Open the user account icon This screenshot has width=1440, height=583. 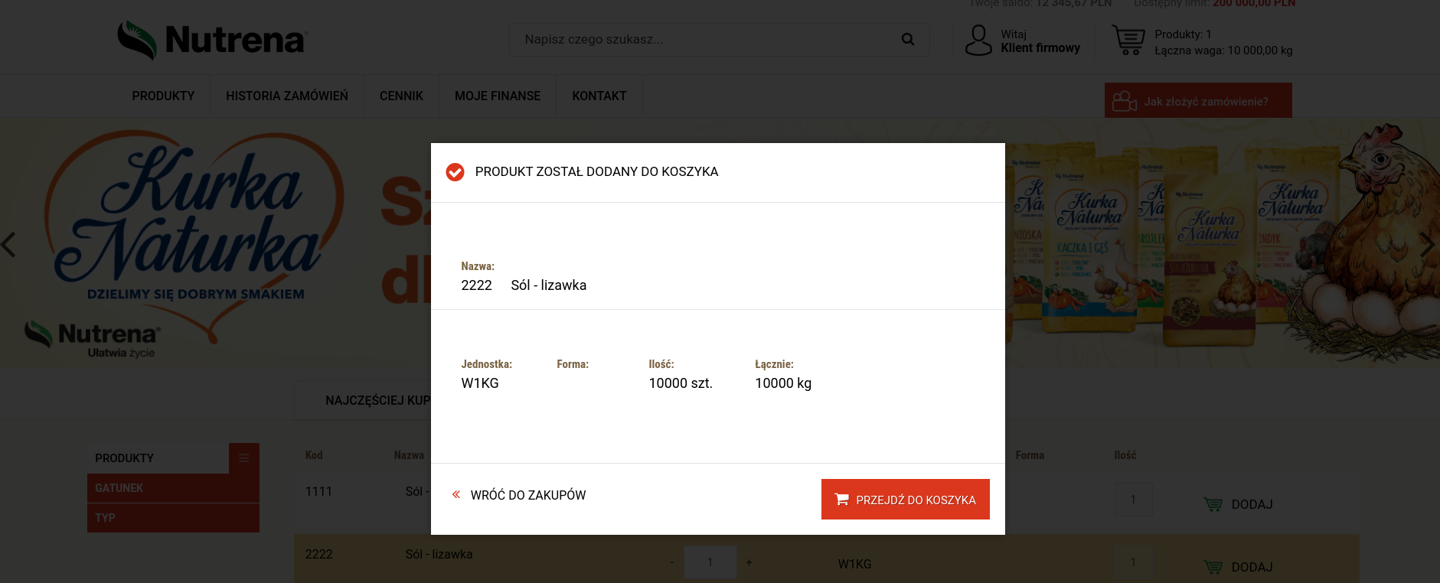pyautogui.click(x=978, y=41)
